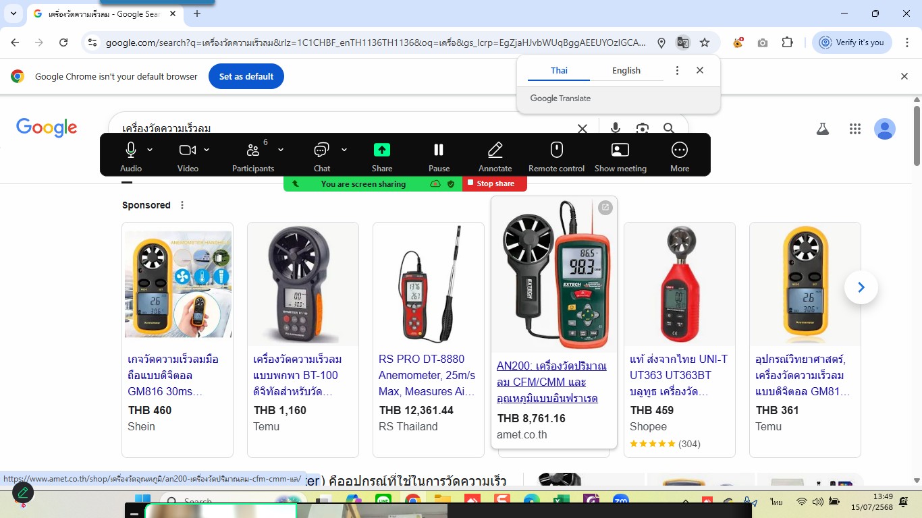Open Chrome tab search dropdown

(x=13, y=13)
